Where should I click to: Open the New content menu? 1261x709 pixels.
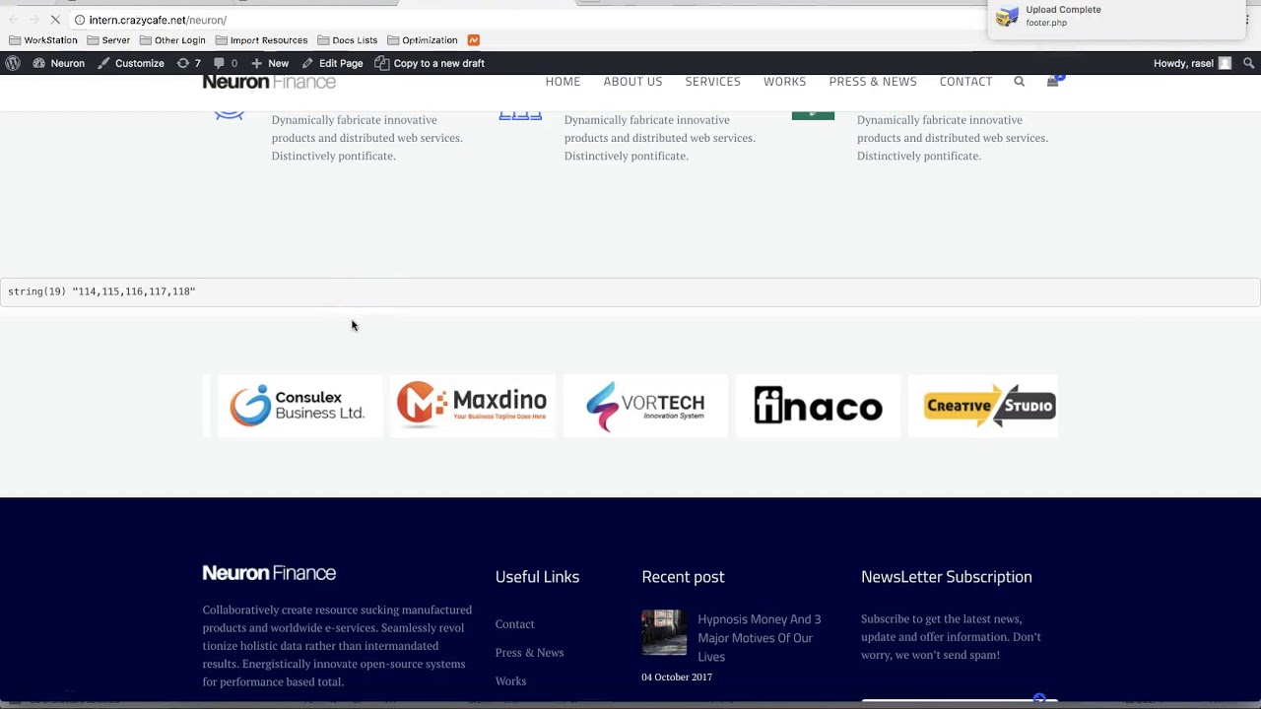pyautogui.click(x=269, y=63)
